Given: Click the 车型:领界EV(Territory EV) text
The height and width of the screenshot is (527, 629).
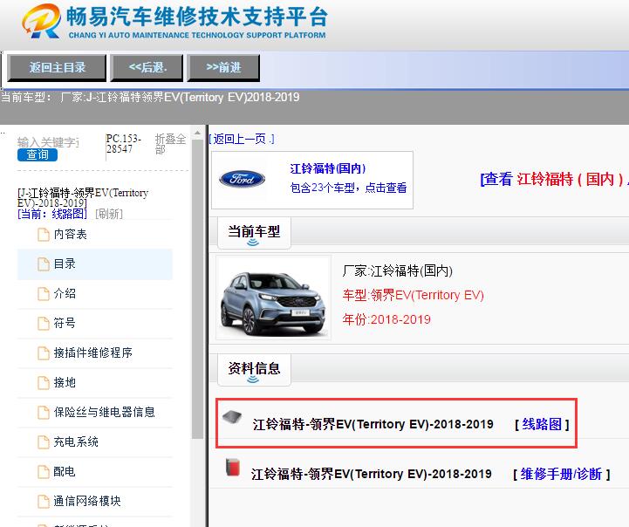Looking at the screenshot, I should click(414, 295).
